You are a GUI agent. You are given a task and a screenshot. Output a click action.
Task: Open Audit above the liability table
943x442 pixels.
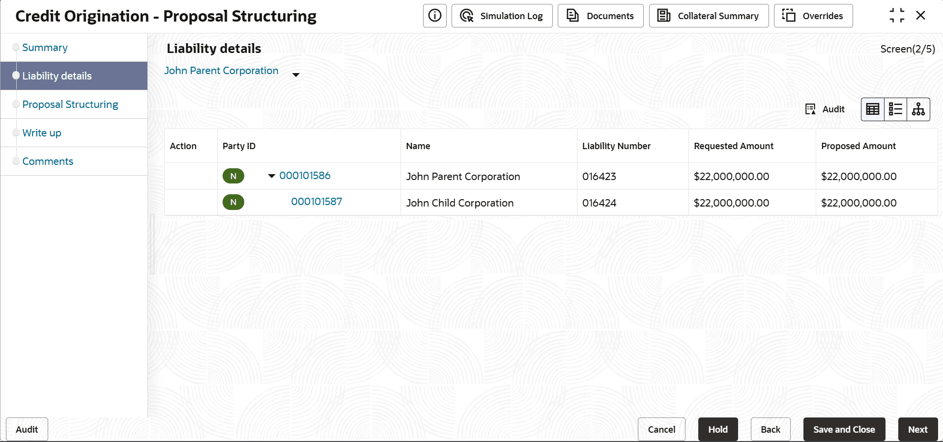[825, 109]
